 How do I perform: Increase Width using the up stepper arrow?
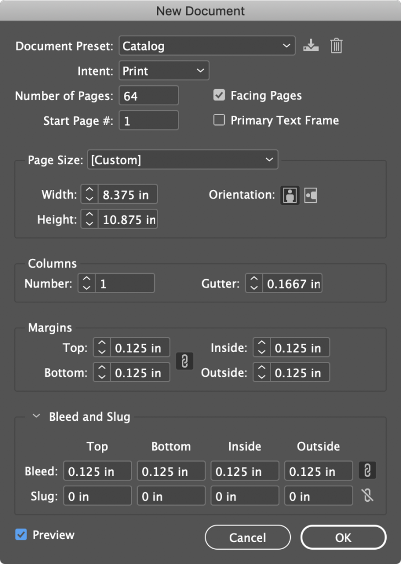pos(89,191)
